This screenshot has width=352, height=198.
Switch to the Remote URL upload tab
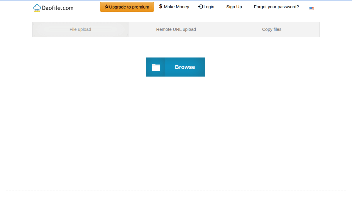pyautogui.click(x=176, y=29)
